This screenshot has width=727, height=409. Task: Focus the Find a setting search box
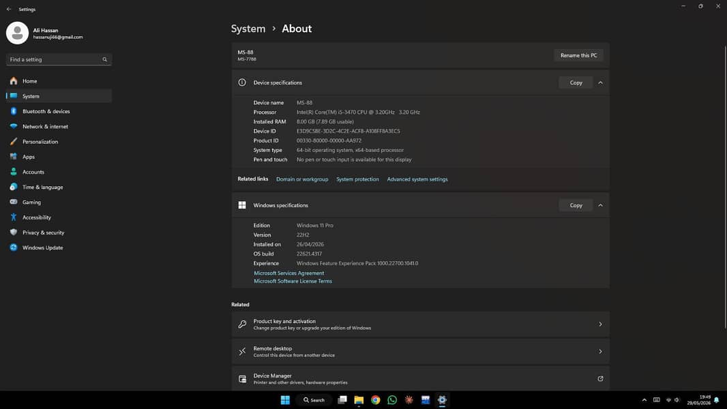point(59,59)
